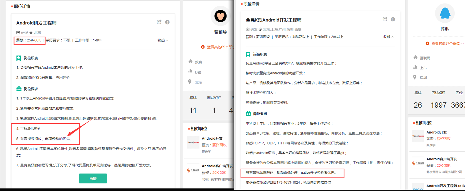The height and width of the screenshot is (191, 465).
Task: Apply with the green 申请 button
Action: 93,179
